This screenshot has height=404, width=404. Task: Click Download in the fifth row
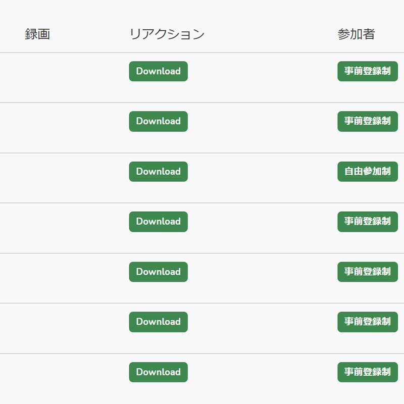point(158,272)
